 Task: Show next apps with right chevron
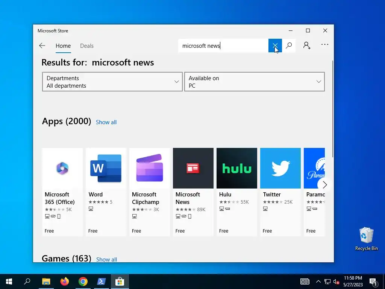324,184
